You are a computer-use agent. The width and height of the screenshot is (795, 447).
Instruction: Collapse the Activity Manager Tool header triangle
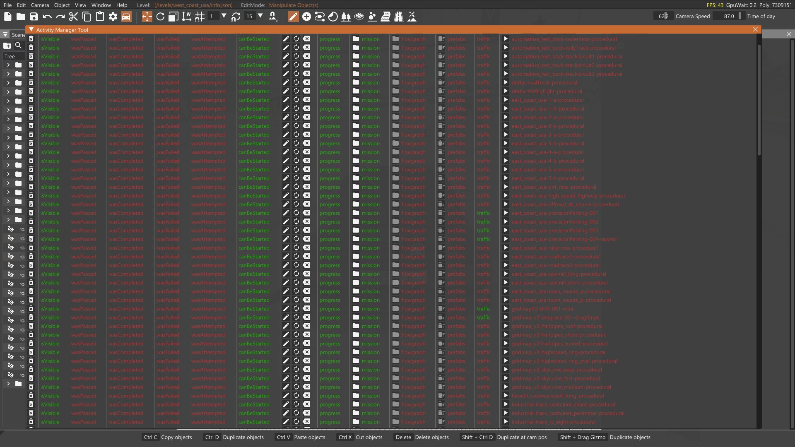[31, 30]
